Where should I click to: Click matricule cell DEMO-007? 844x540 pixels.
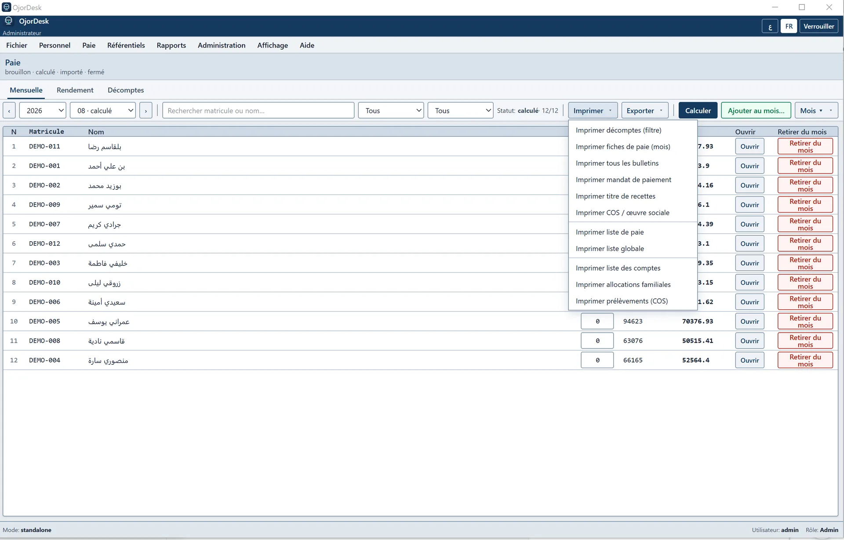coord(44,224)
